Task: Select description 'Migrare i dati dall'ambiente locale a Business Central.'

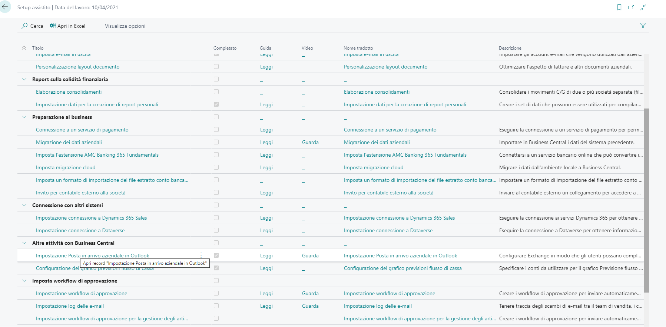Action: [560, 167]
